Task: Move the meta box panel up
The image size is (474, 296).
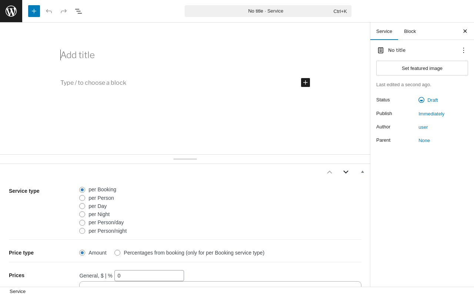Action: point(330,172)
